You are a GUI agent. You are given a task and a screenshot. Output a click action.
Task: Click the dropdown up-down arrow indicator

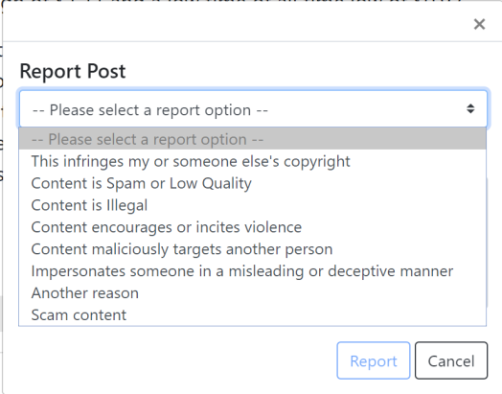tap(470, 109)
